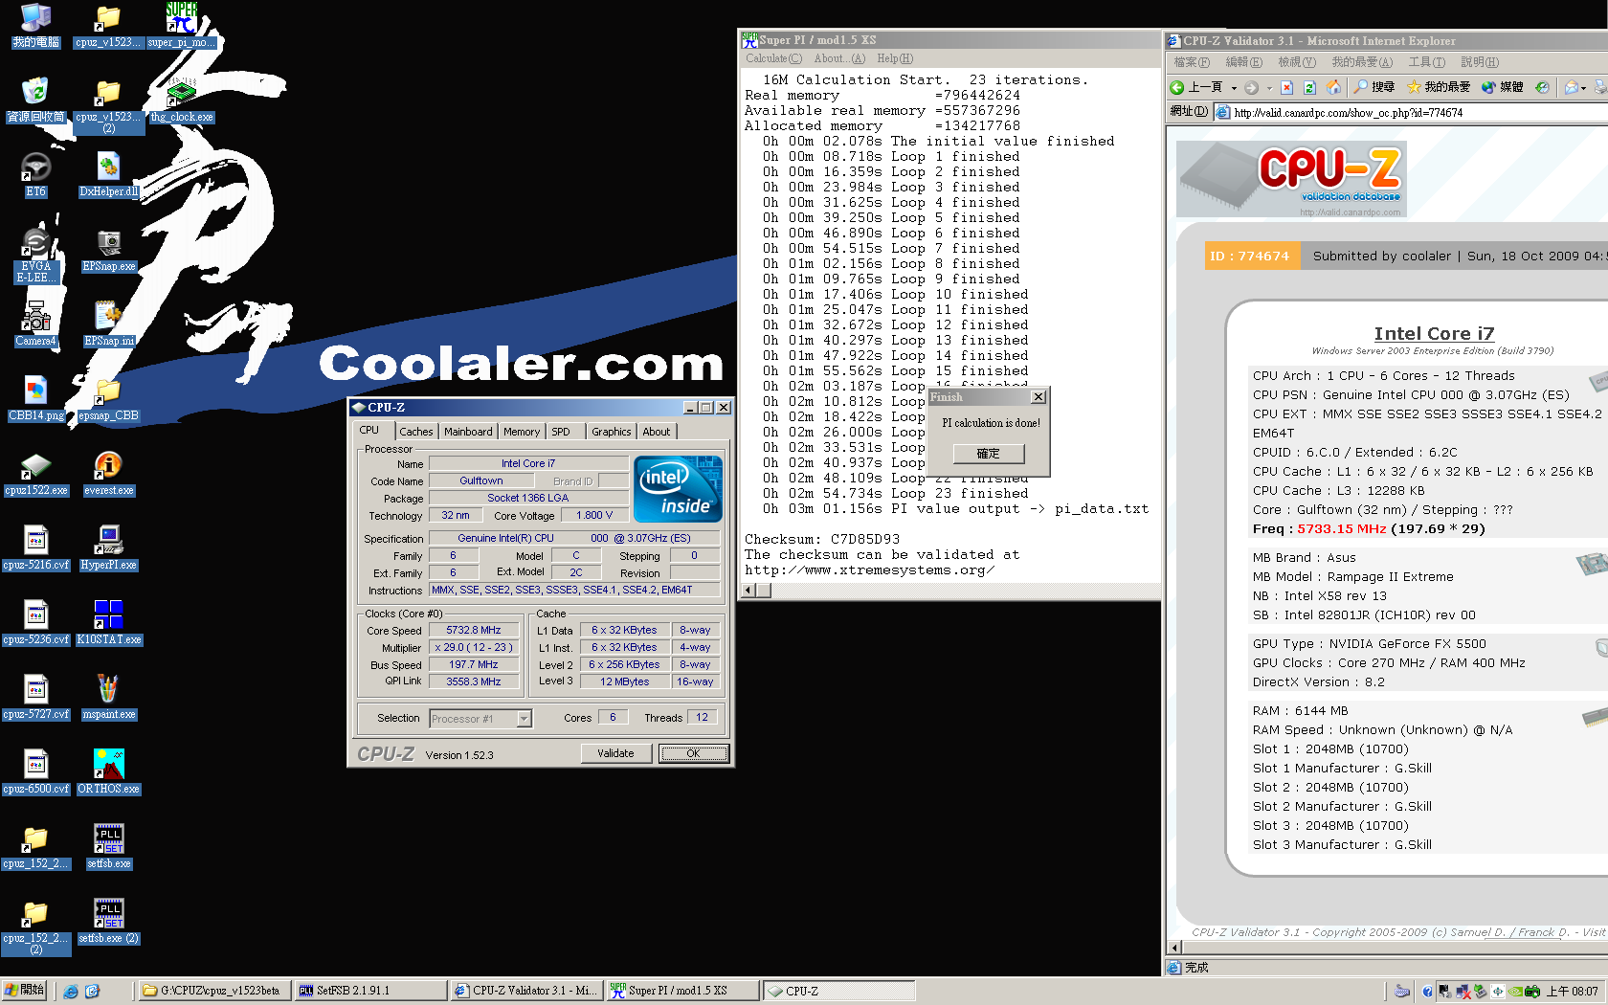Launch cpuz1522.exe desktop icon
The image size is (1608, 1005).
coord(35,474)
